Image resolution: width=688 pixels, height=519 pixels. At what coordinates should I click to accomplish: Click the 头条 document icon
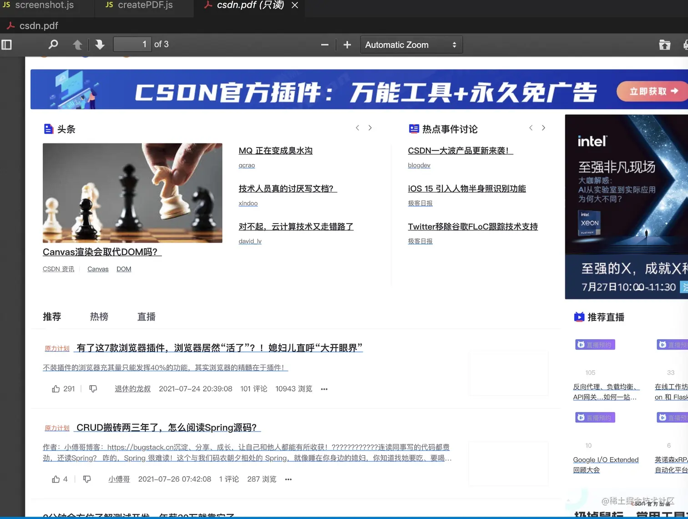[x=48, y=129]
